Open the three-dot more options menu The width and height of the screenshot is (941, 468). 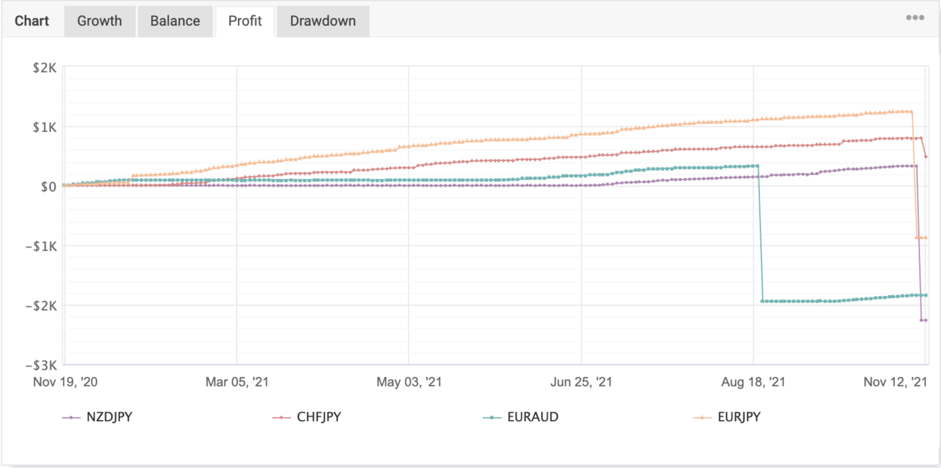tap(915, 17)
